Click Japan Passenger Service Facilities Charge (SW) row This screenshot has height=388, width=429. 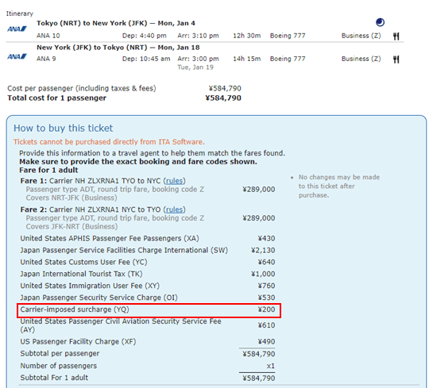pos(148,250)
